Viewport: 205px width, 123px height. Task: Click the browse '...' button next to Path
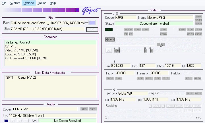(92, 23)
